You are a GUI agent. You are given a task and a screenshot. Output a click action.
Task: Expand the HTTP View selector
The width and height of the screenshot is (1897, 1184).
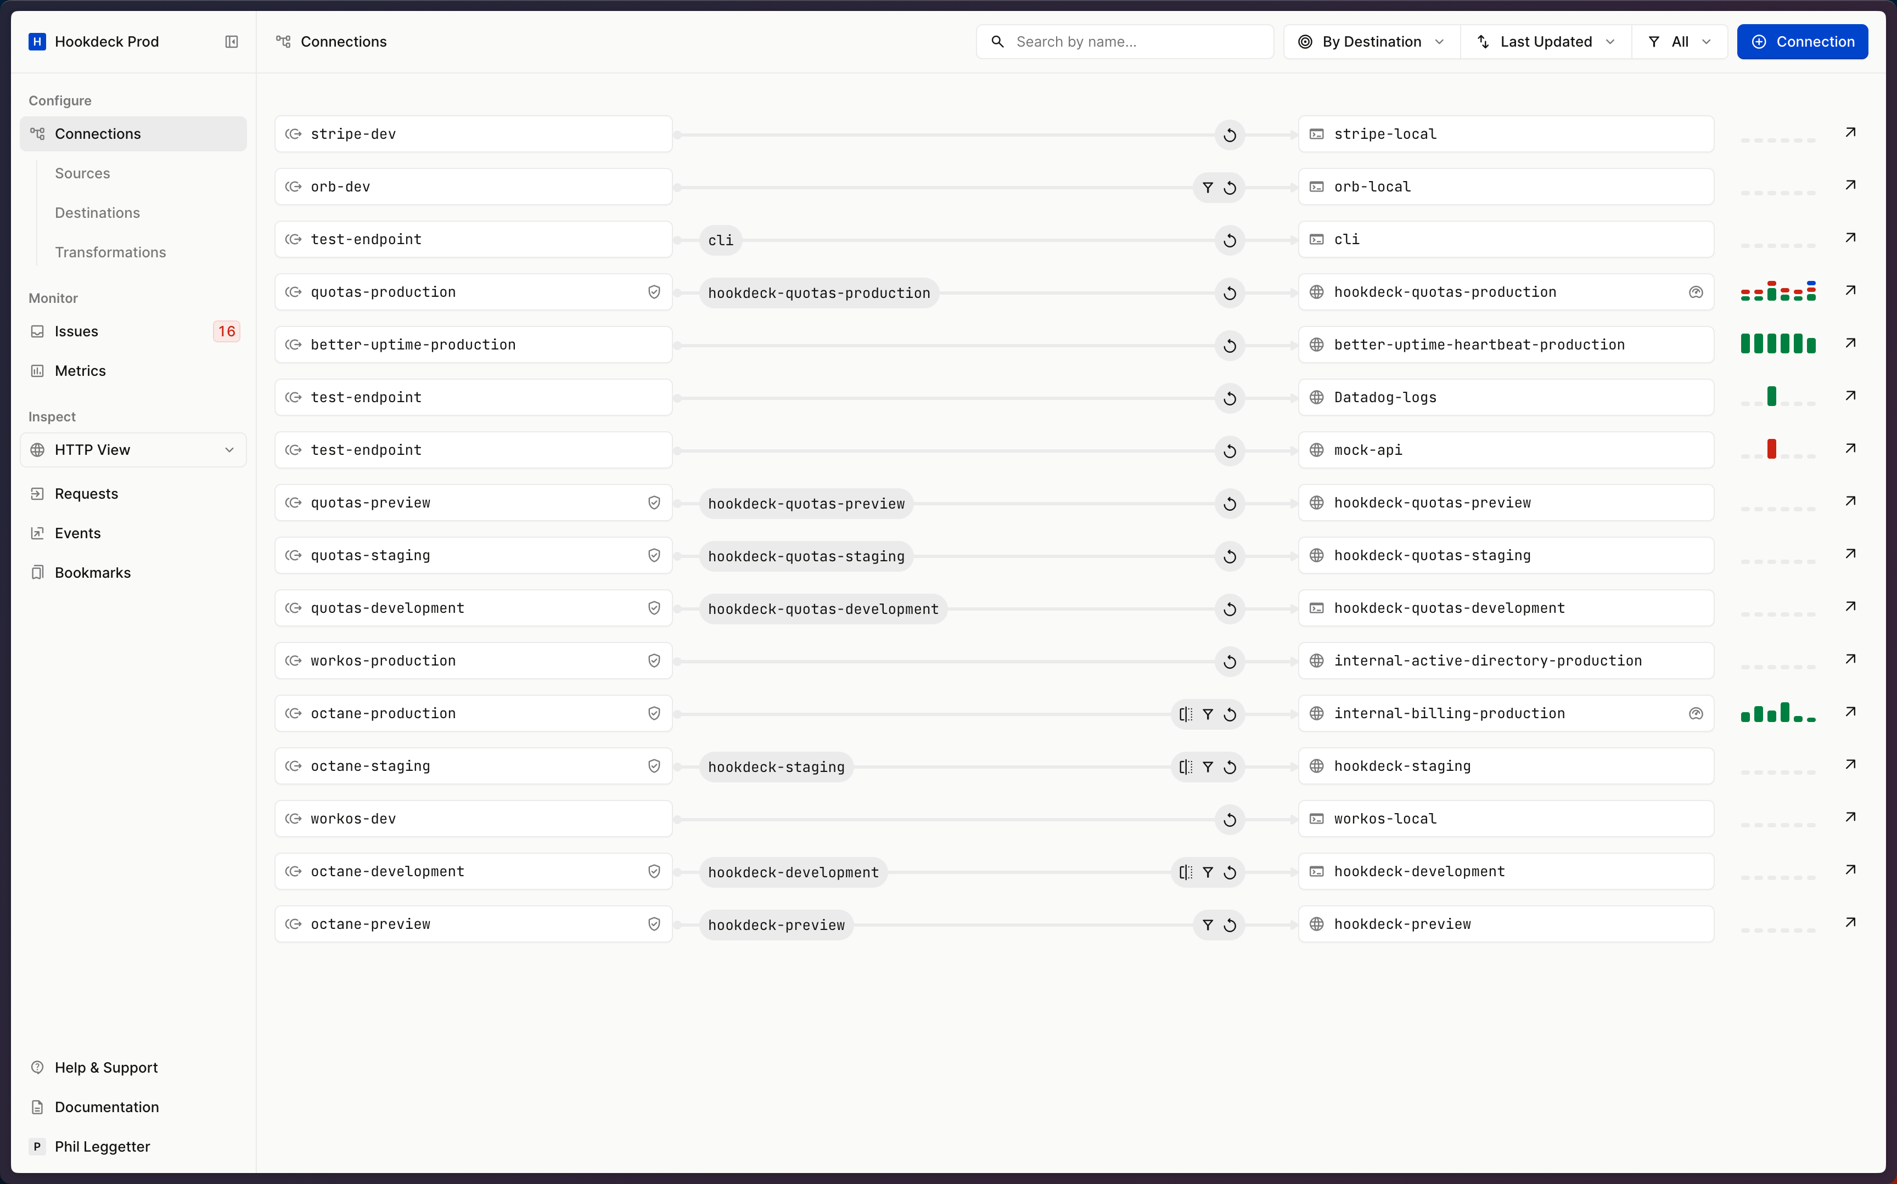point(132,449)
